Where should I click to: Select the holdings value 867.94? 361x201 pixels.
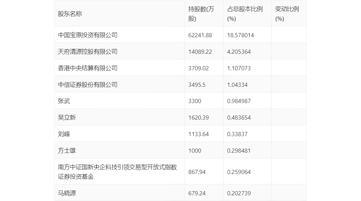[197, 172]
